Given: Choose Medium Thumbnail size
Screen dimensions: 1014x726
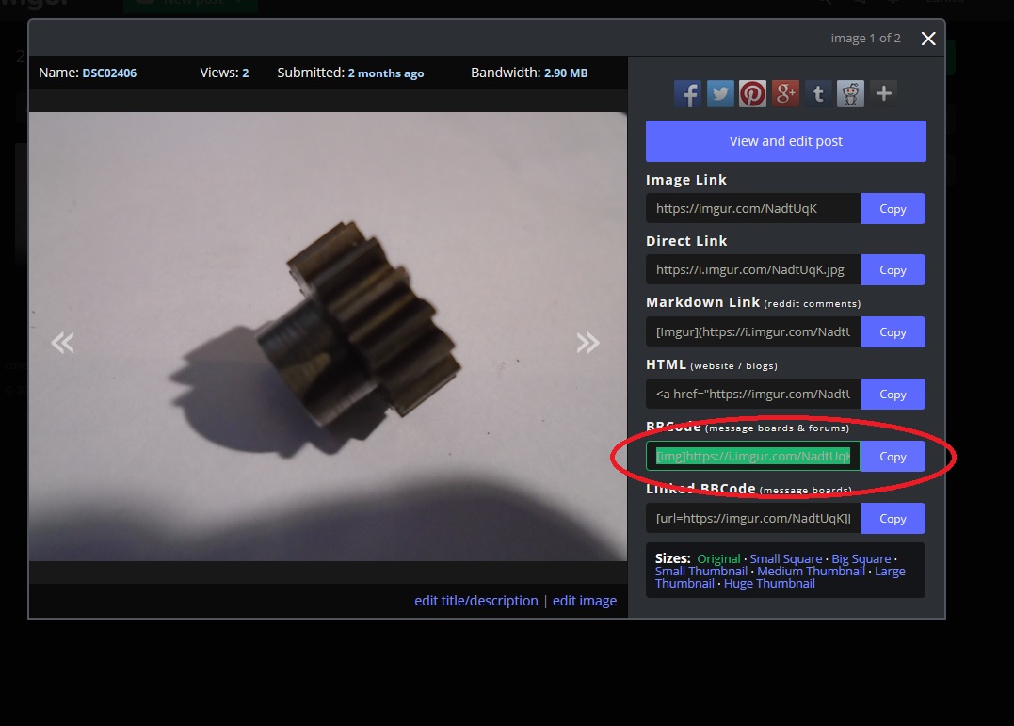Looking at the screenshot, I should (811, 571).
